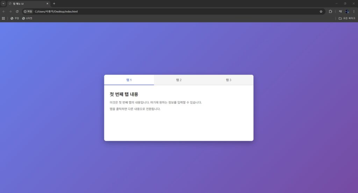Switch to 탭 2
Screen dimensions: 358x193
pos(179,80)
